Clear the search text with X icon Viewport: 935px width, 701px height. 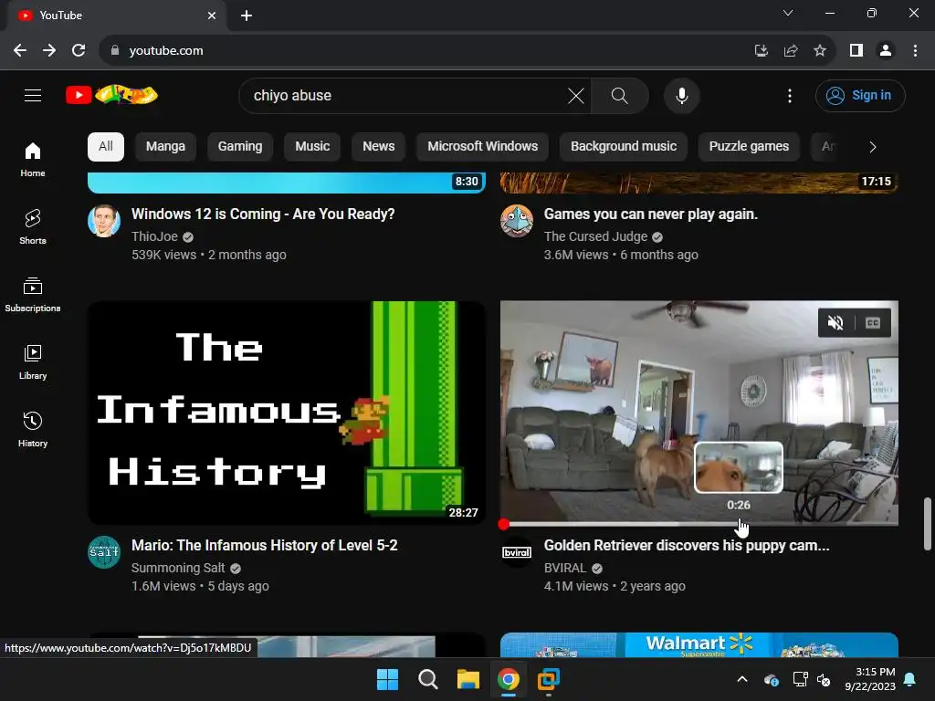point(575,95)
